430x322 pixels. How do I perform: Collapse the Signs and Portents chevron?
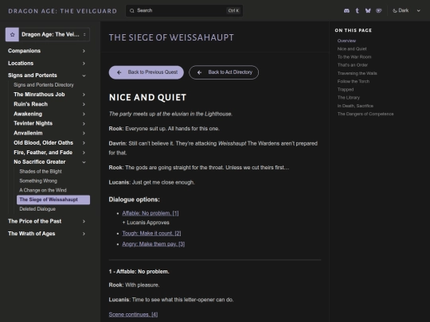pyautogui.click(x=84, y=76)
